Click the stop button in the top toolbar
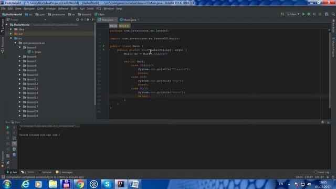Image resolution: width=336 pixels, height=189 pixels. tap(320, 14)
